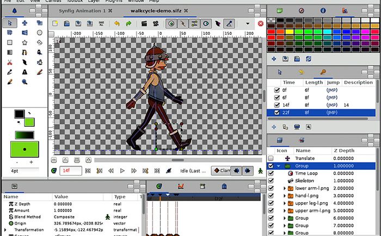Screen dimensions: 381x236
Task: Open render settings clapperboard icon
Action: (144, 24)
